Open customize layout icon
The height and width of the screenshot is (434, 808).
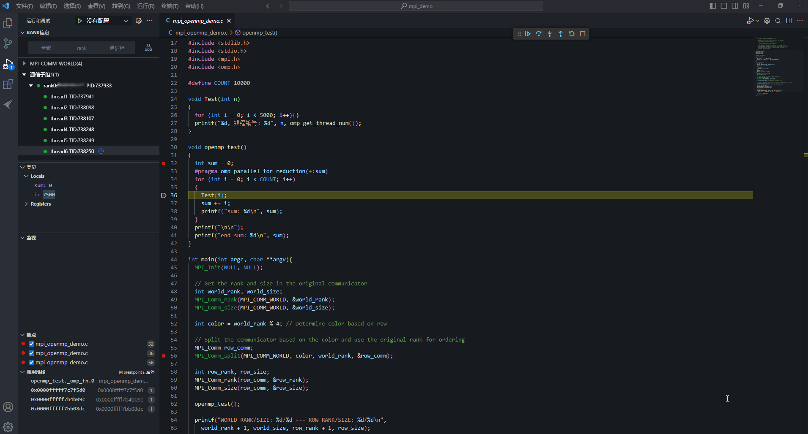pos(746,6)
